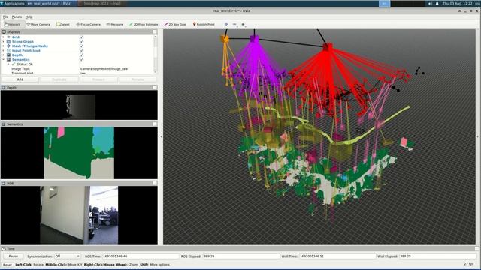
Task: Close the RGB panel via corner button
Action: click(155, 183)
